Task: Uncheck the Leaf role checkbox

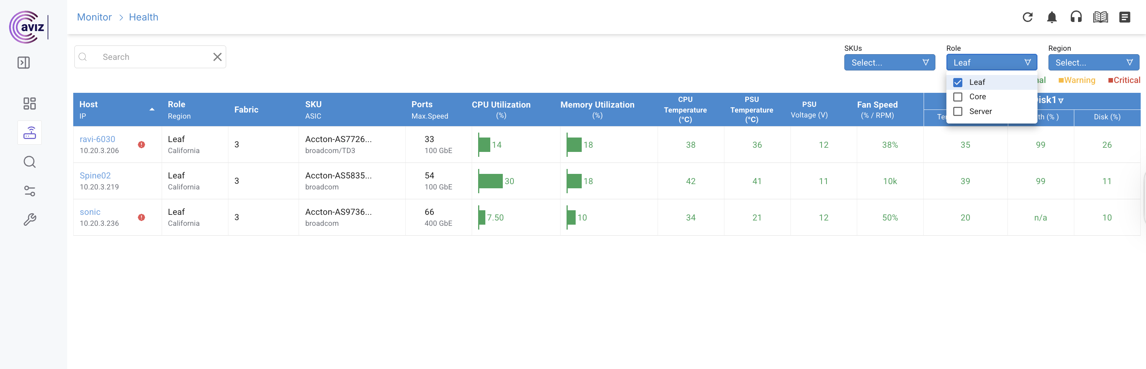Action: click(x=958, y=82)
